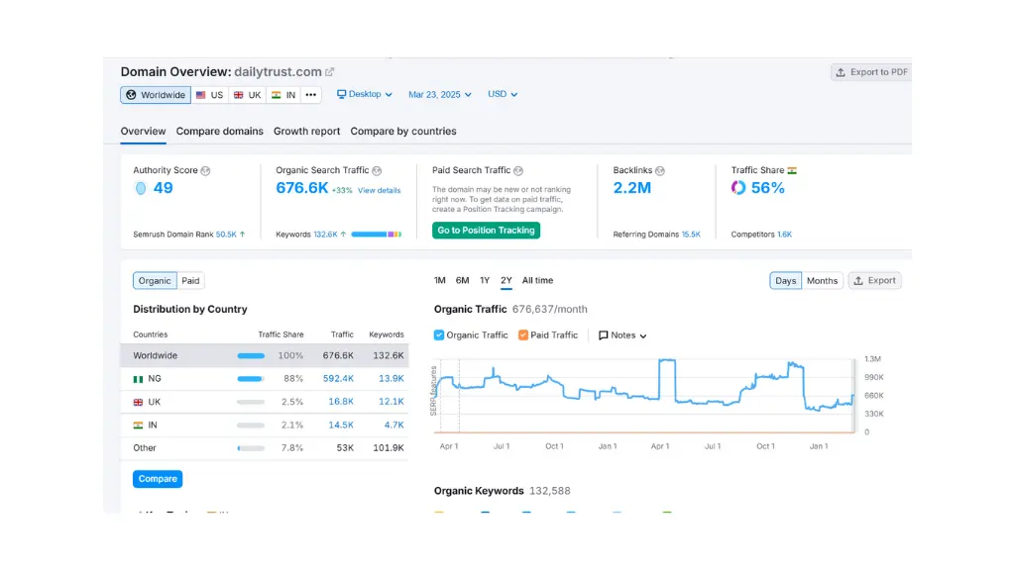Click the Traffic Share India flag icon
The image size is (1015, 570).
792,170
